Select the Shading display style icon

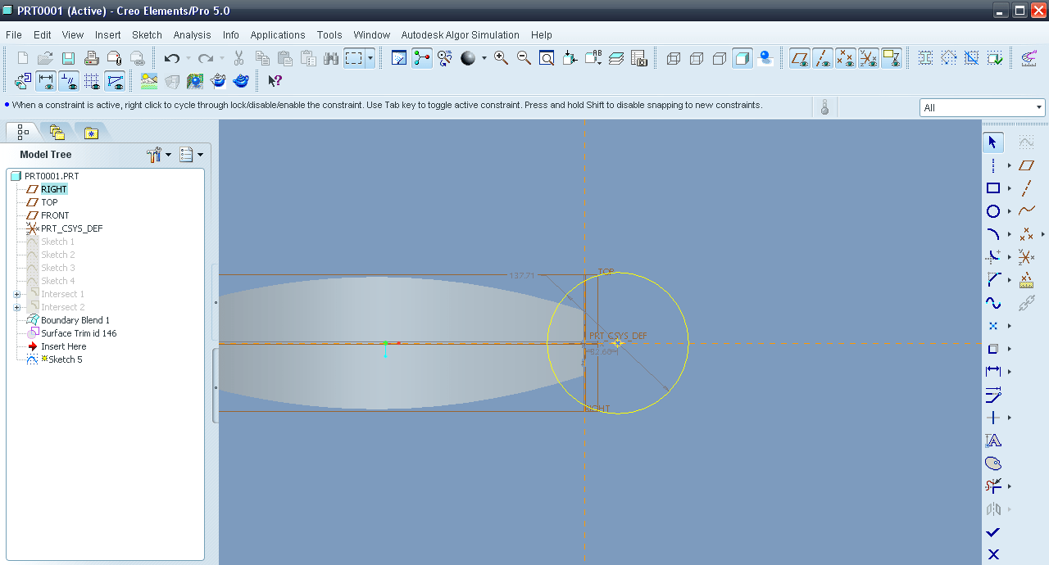coord(742,58)
